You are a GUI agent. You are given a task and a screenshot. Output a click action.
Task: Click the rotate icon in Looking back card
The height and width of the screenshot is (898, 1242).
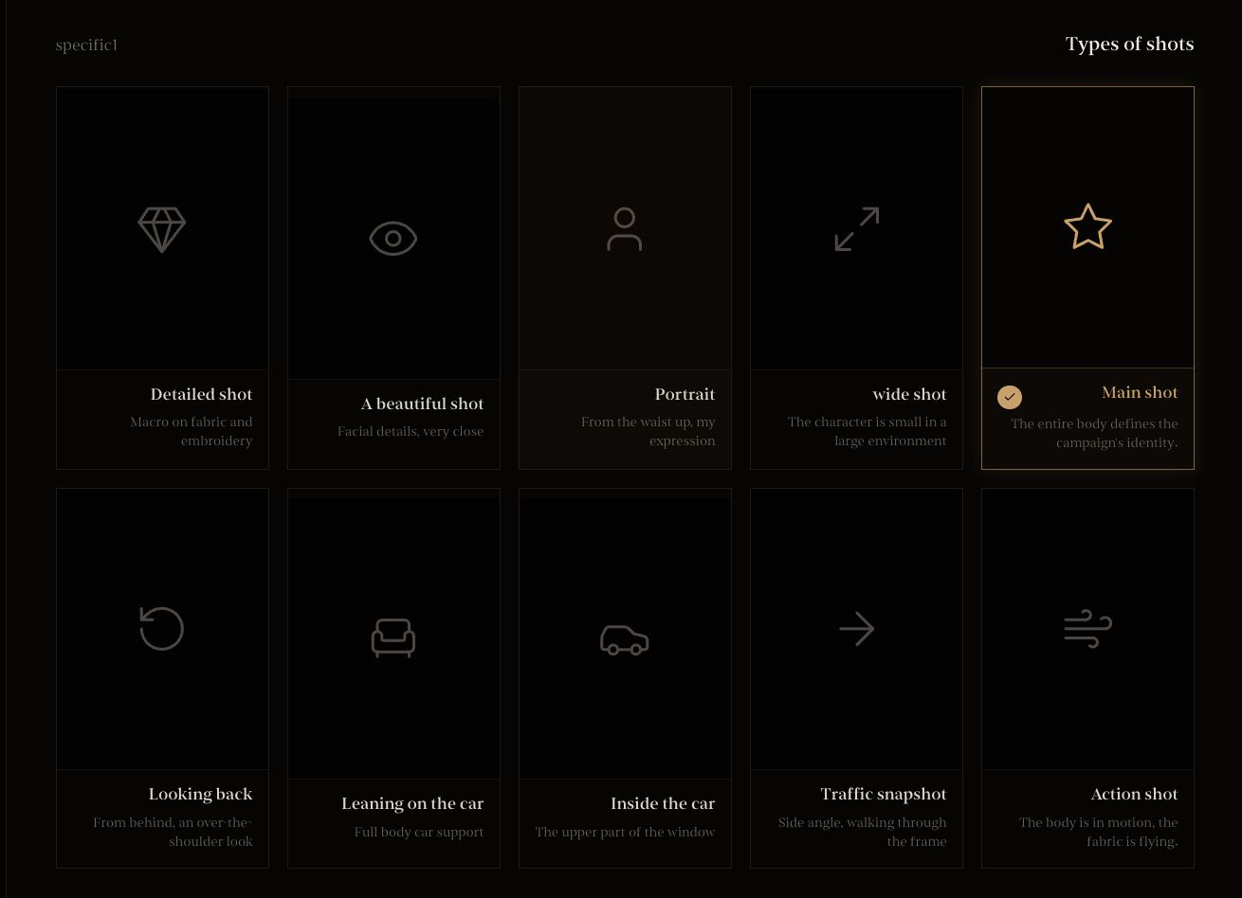[x=162, y=628]
